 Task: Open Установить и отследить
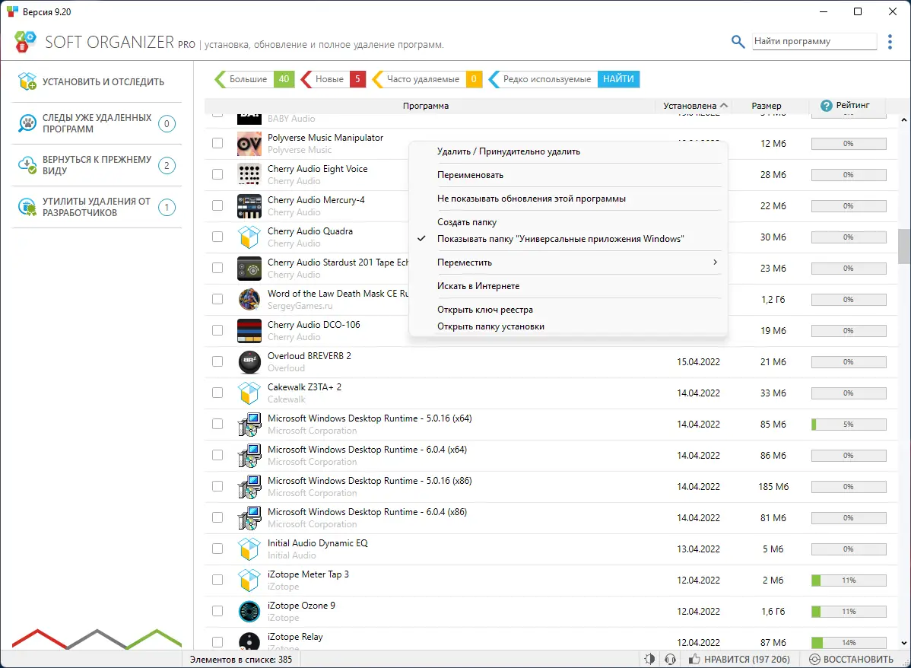[97, 81]
